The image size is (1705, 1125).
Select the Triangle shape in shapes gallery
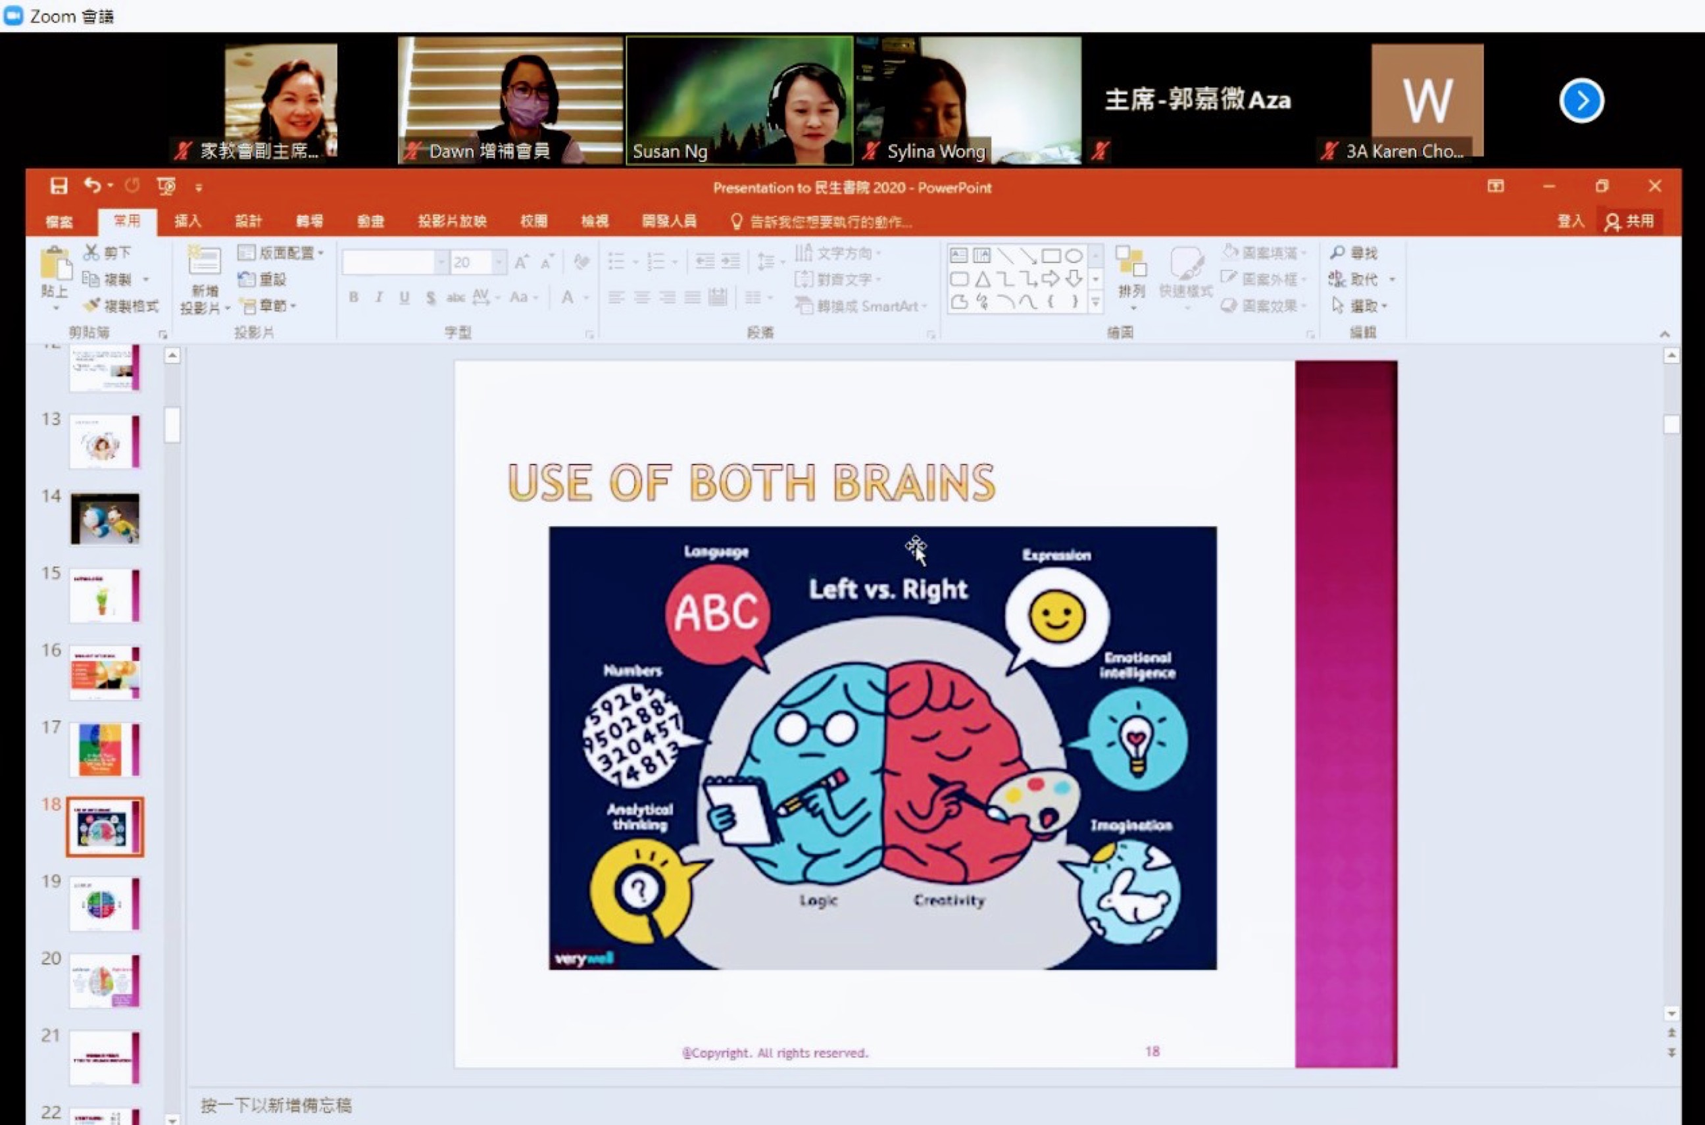tap(982, 279)
